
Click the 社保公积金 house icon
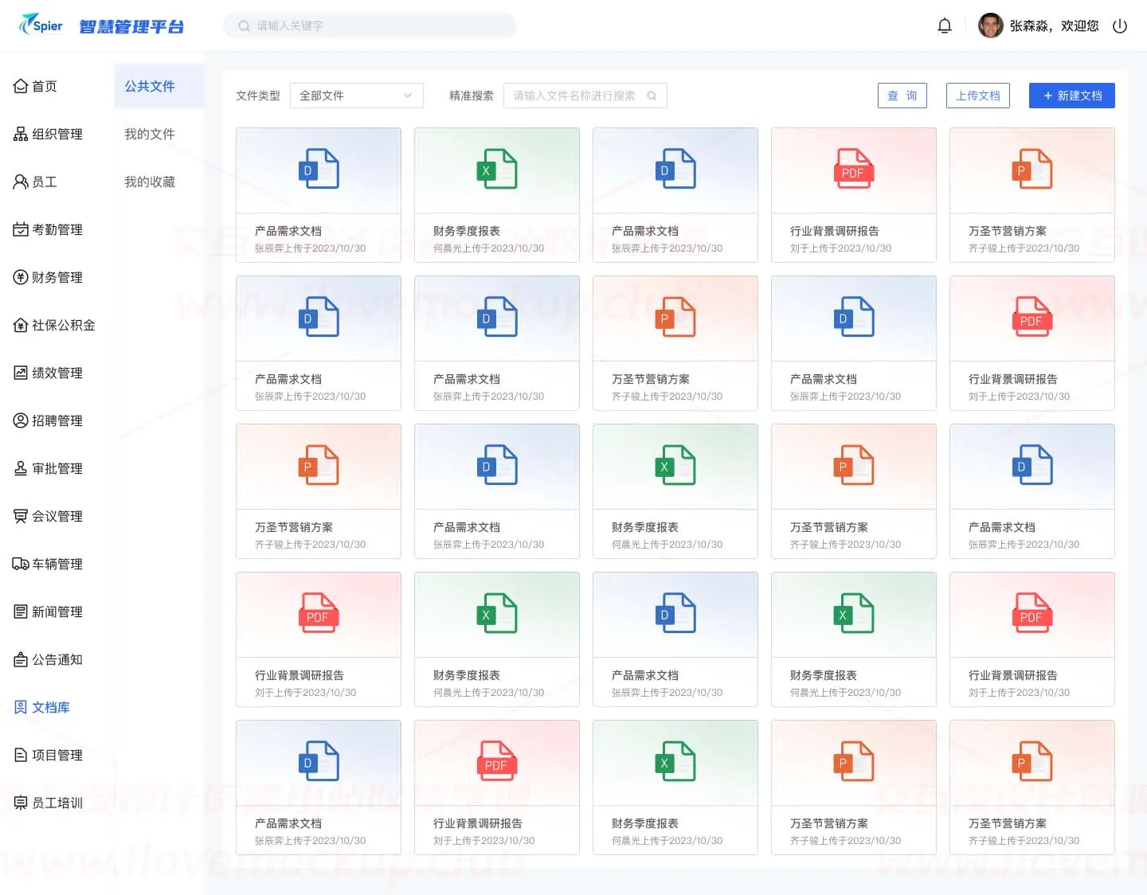coord(21,325)
